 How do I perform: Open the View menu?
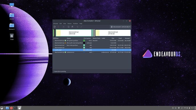coord(64,24)
